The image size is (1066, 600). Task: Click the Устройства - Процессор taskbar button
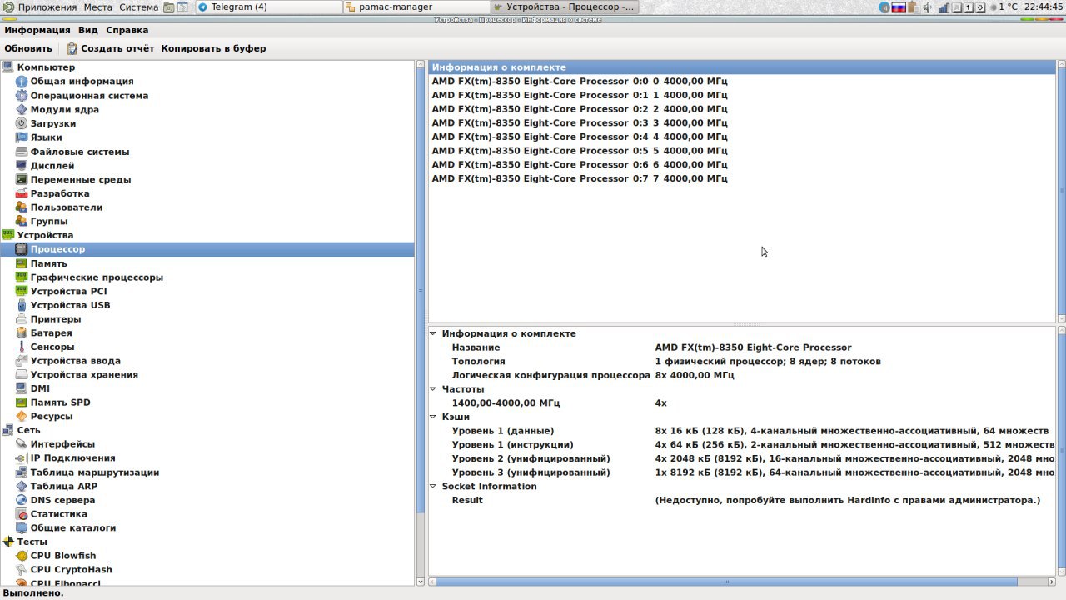click(x=564, y=7)
